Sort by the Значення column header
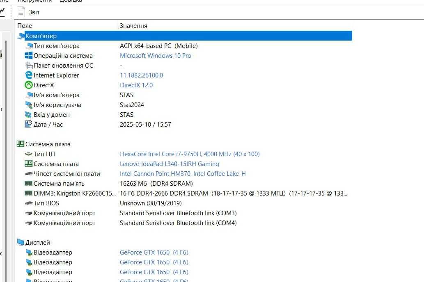Viewport: 424px width, 282px height. point(133,26)
